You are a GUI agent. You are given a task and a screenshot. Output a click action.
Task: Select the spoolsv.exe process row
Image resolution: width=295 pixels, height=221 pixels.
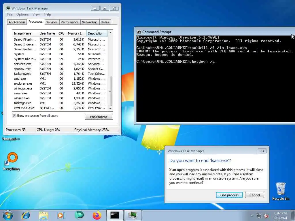coord(60,69)
